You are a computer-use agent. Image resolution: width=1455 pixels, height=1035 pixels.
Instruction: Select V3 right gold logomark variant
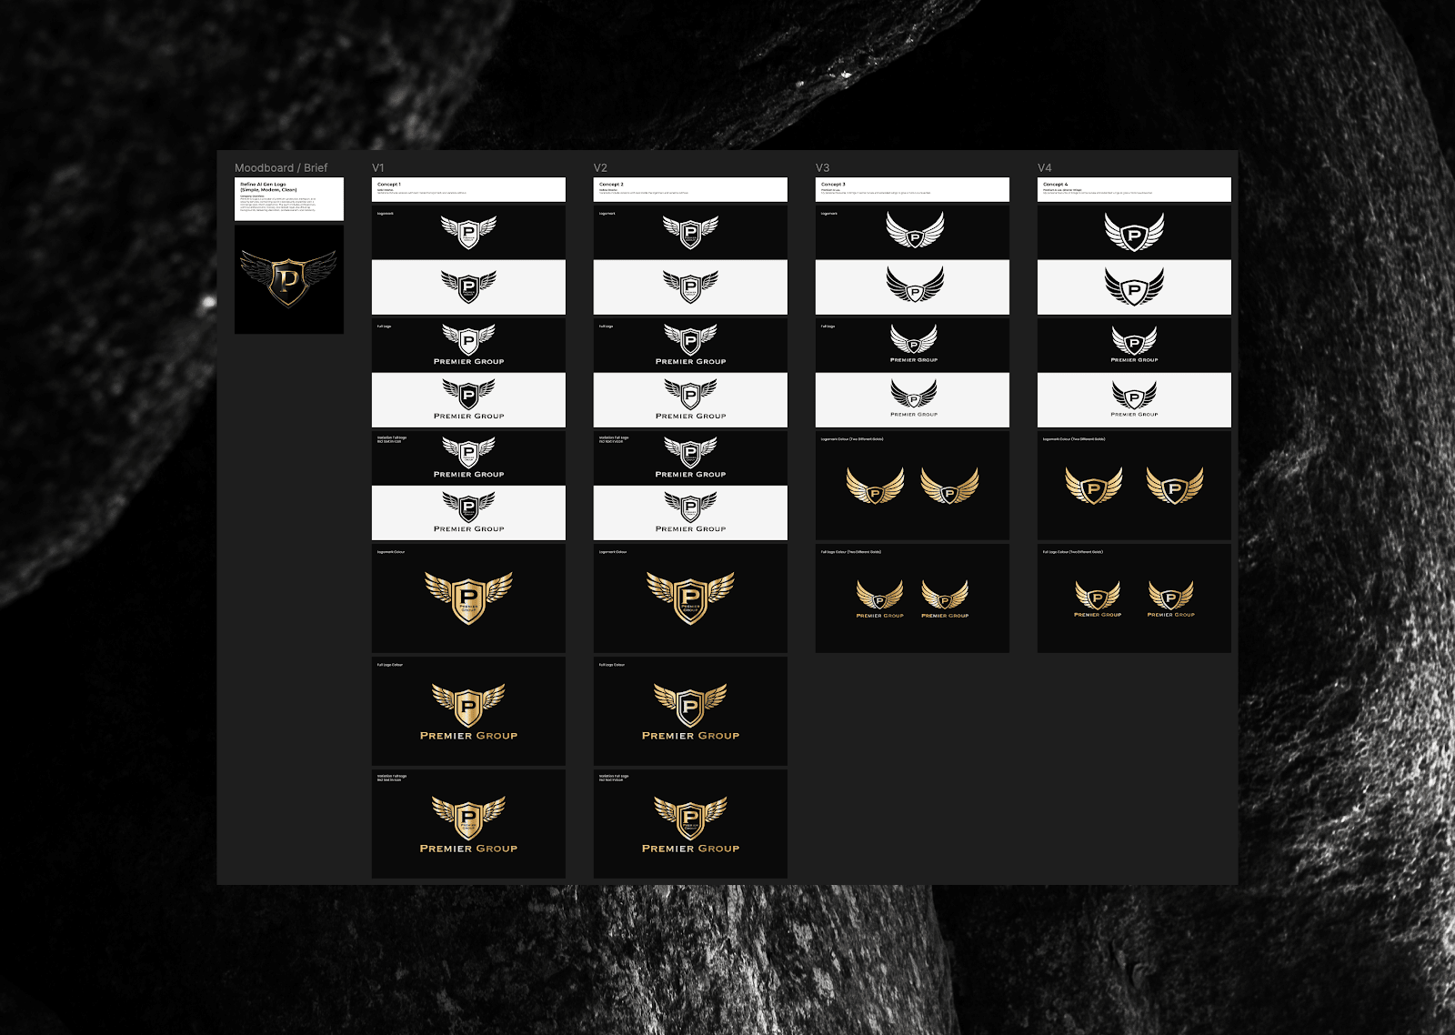[x=949, y=487]
